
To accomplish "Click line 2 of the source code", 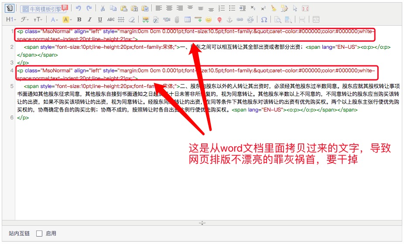I will pos(204,51).
